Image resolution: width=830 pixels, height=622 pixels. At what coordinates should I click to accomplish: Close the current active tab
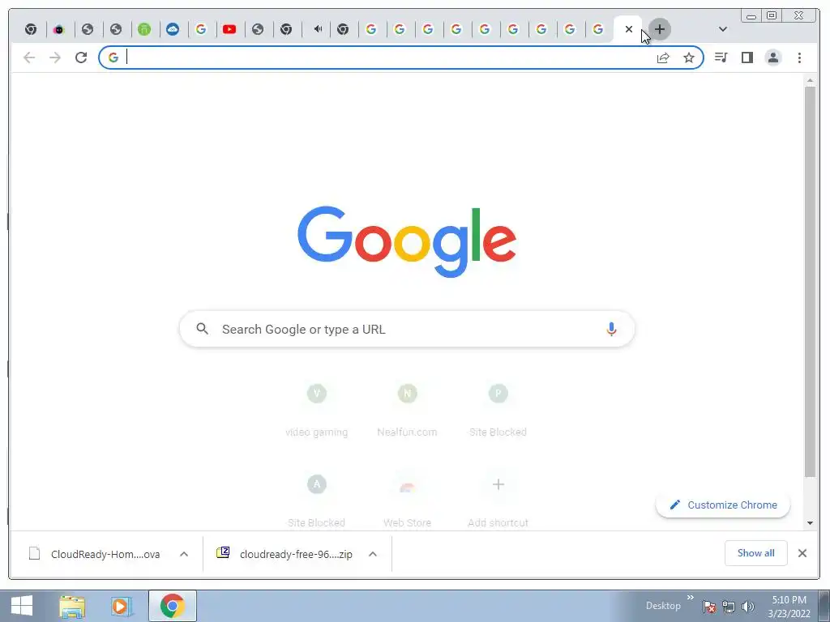(629, 29)
